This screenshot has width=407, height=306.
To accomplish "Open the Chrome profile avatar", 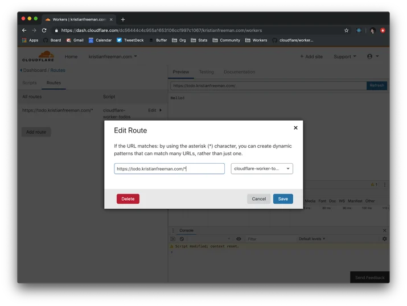I will [x=373, y=30].
